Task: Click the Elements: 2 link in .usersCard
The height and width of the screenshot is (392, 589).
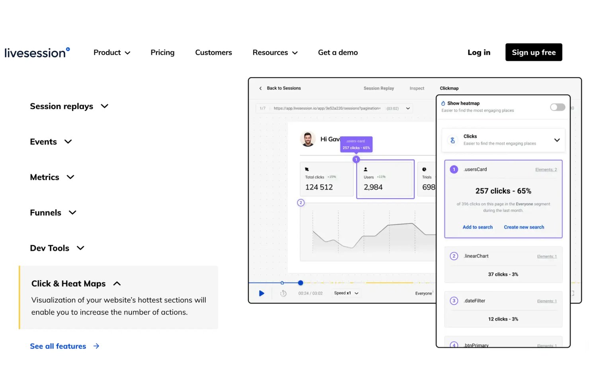Action: (x=546, y=170)
